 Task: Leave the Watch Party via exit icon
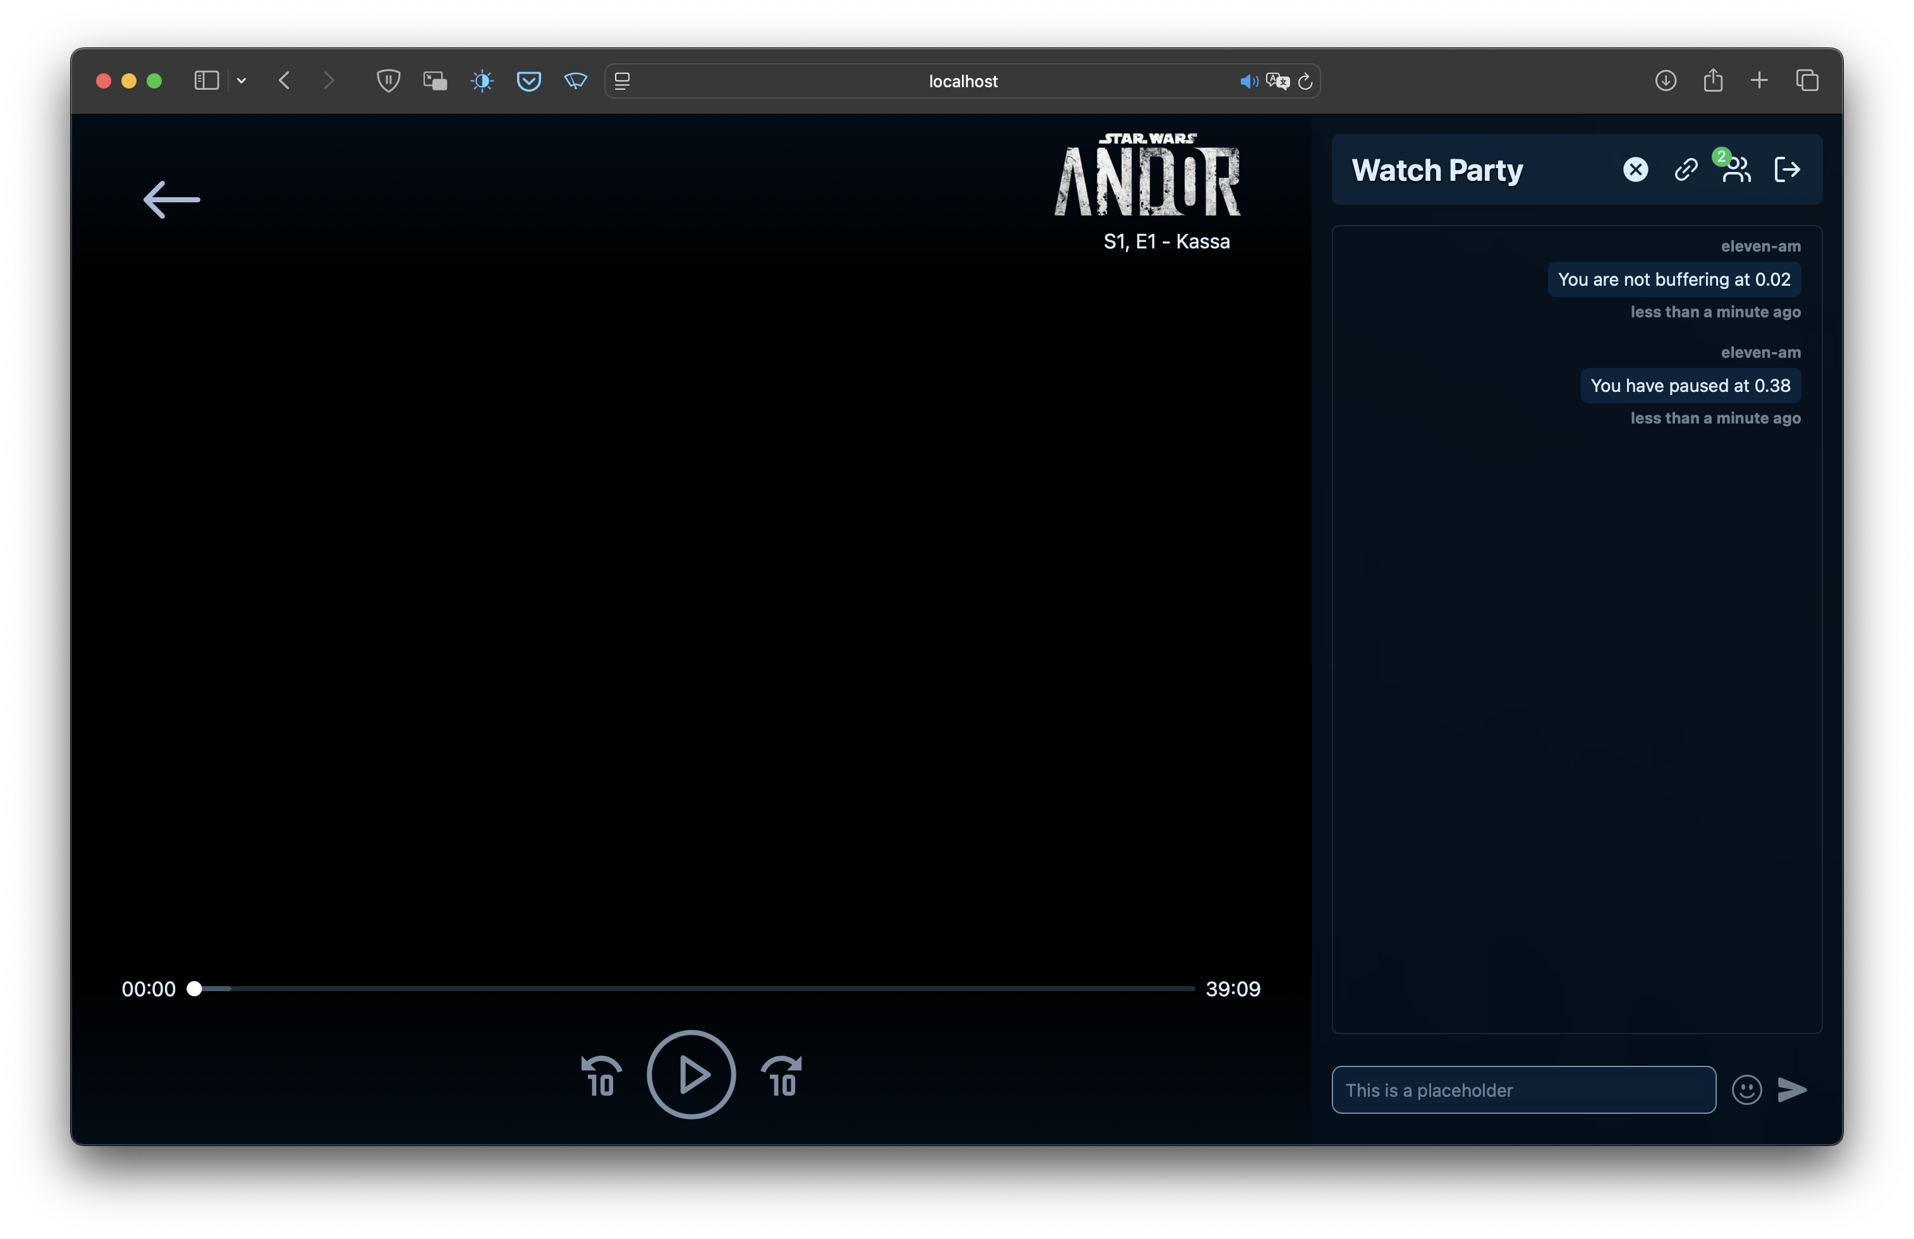pyautogui.click(x=1787, y=169)
